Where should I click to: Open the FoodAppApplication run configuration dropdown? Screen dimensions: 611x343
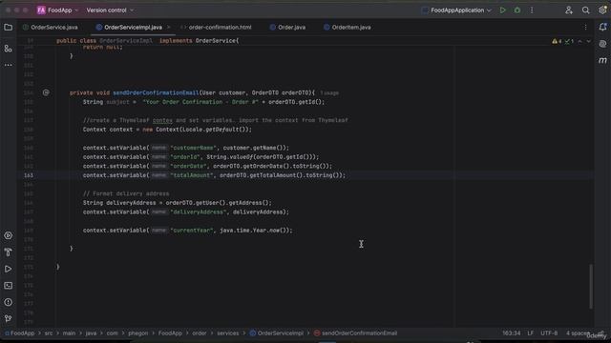(x=456, y=10)
